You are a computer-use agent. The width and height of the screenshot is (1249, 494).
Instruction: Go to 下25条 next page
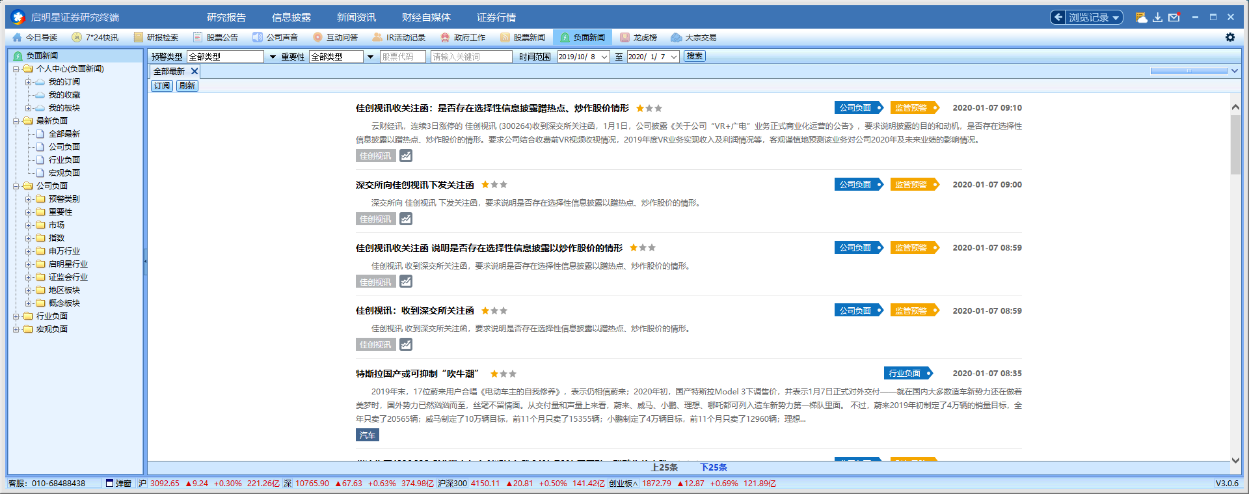(714, 467)
